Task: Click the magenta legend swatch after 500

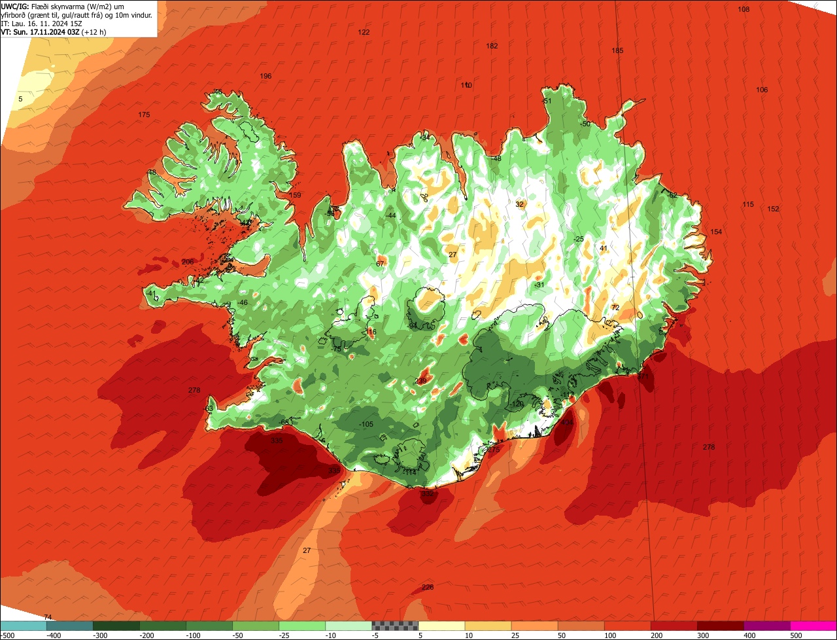Action: (813, 626)
